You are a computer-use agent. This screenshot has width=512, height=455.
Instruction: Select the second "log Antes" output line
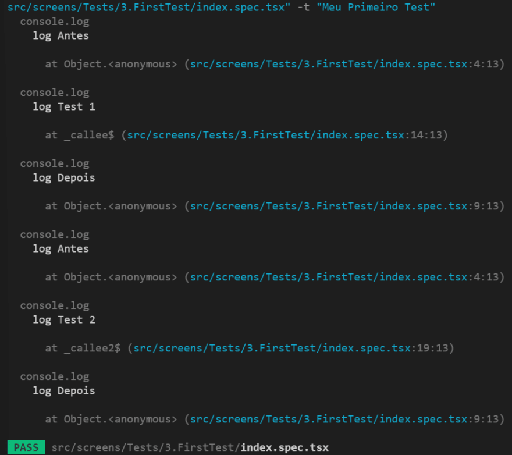pyautogui.click(x=61, y=248)
